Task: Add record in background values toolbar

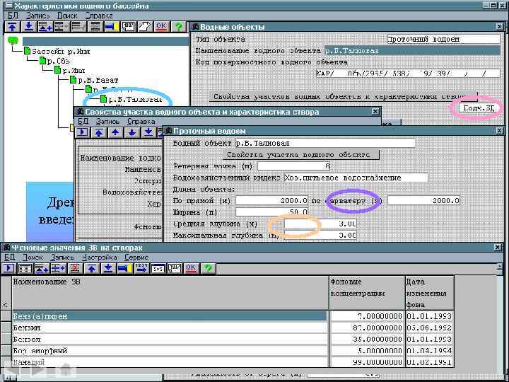Action: pyautogui.click(x=42, y=269)
